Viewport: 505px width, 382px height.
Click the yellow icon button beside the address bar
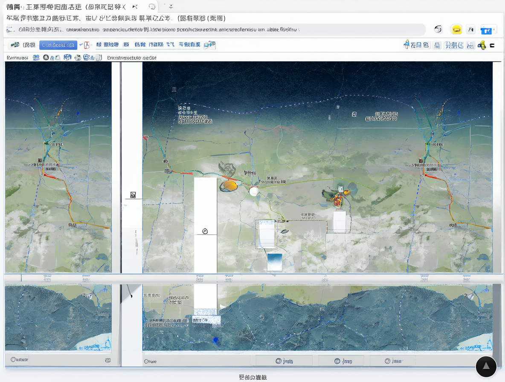(x=456, y=30)
